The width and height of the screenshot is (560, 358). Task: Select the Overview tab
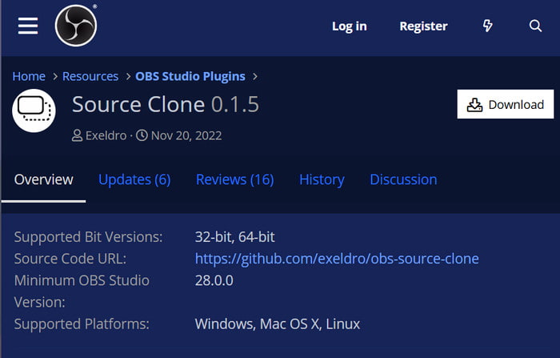43,179
